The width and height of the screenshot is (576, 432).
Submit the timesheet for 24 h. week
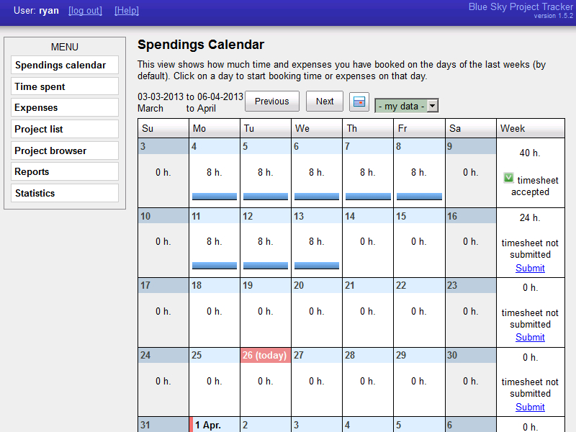click(x=530, y=268)
